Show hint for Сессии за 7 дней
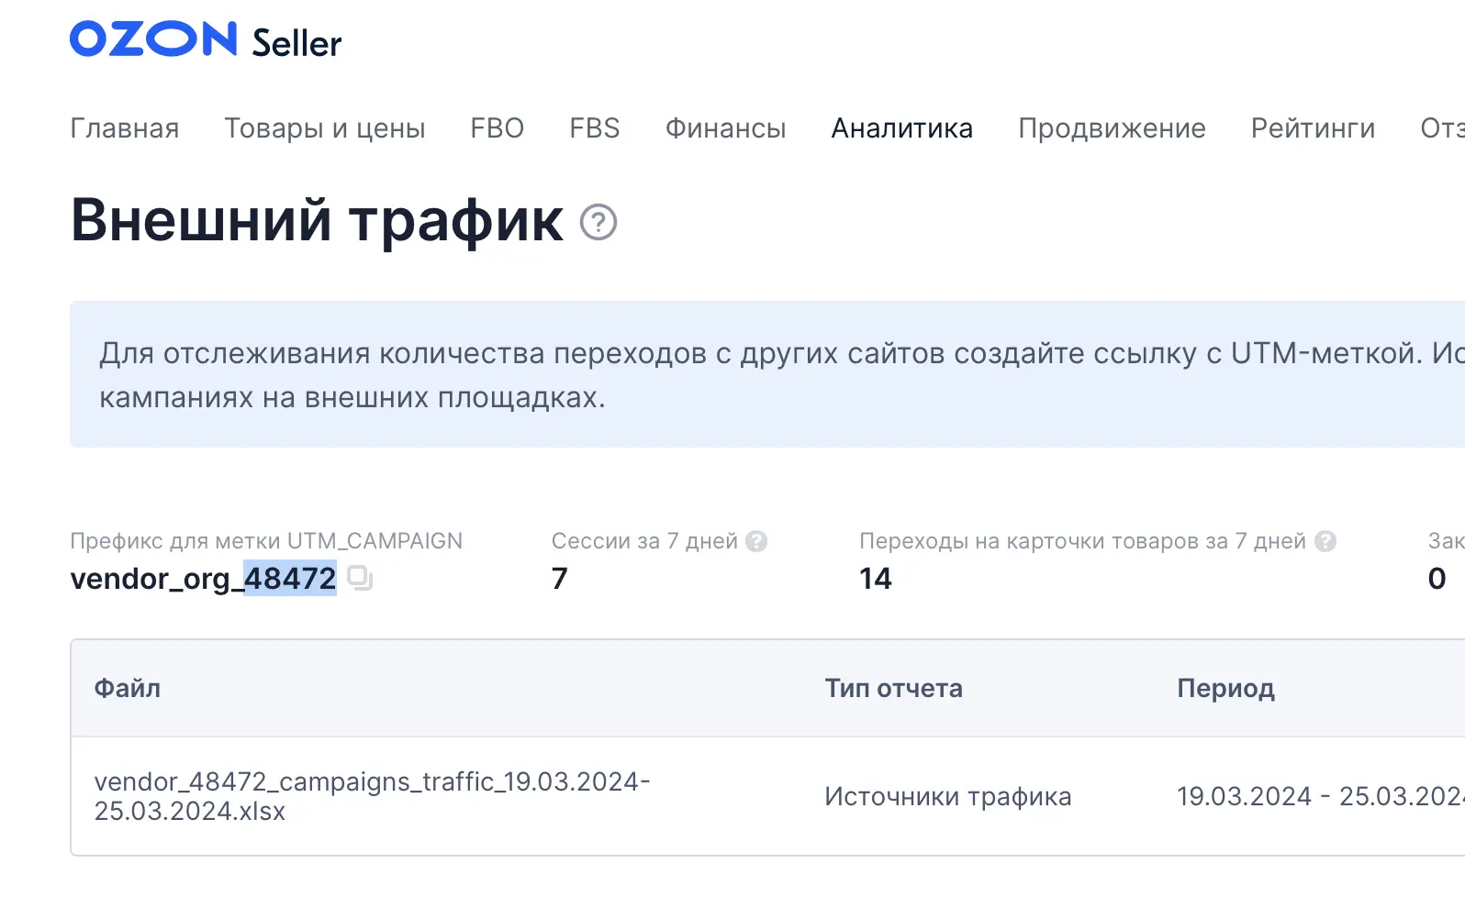Image resolution: width=1465 pixels, height=897 pixels. (756, 541)
